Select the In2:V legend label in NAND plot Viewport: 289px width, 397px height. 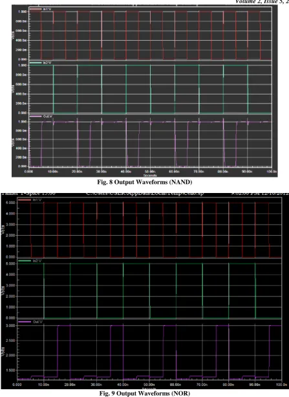click(47, 63)
